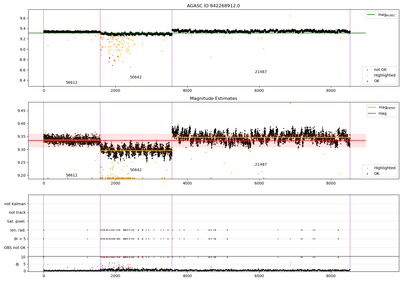This screenshot has height=282, width=403.
Task: Click the "not track" row label
Action: click(17, 213)
